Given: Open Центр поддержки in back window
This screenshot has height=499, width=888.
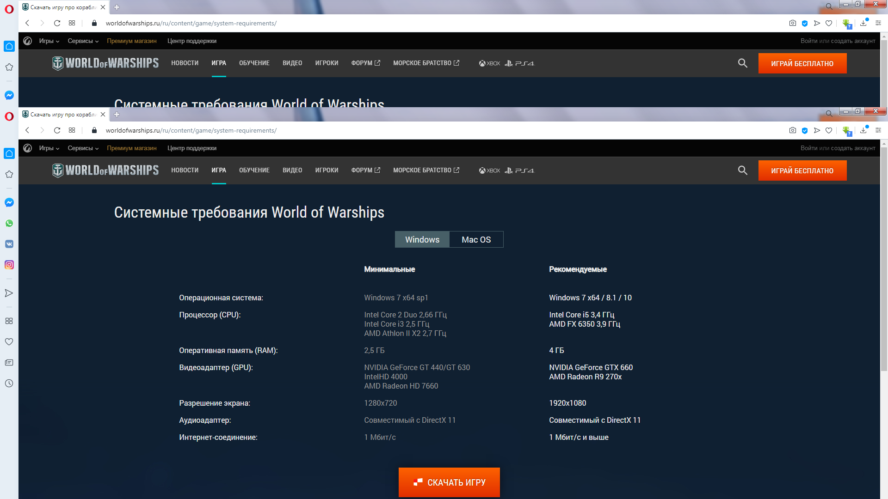Looking at the screenshot, I should click(192, 41).
